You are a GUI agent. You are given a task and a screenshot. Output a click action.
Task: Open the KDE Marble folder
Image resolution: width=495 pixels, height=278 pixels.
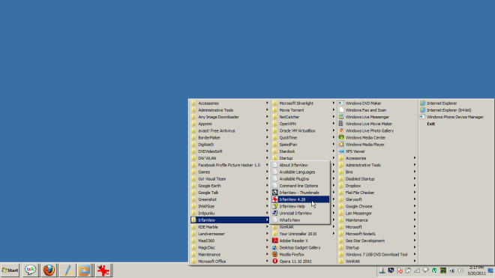pyautogui.click(x=229, y=227)
